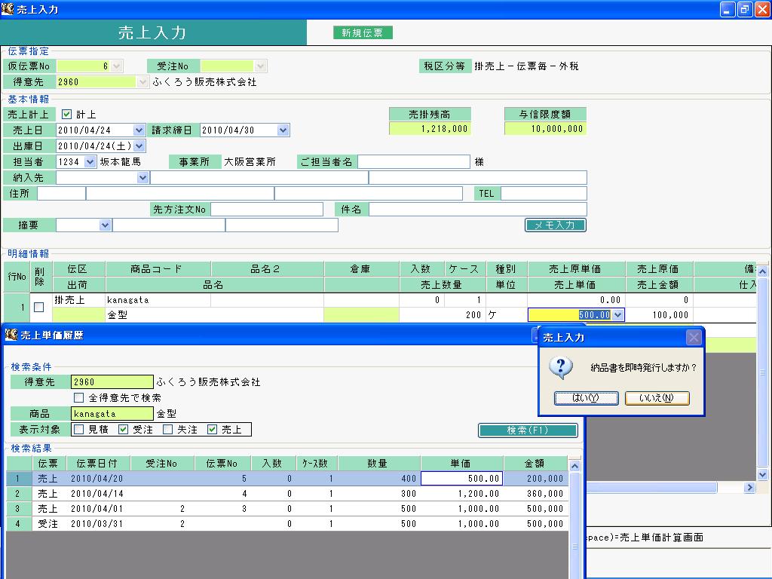Viewport: 772px width, 579px height.
Task: Minimize the 売上入力 window
Action: pos(728,9)
